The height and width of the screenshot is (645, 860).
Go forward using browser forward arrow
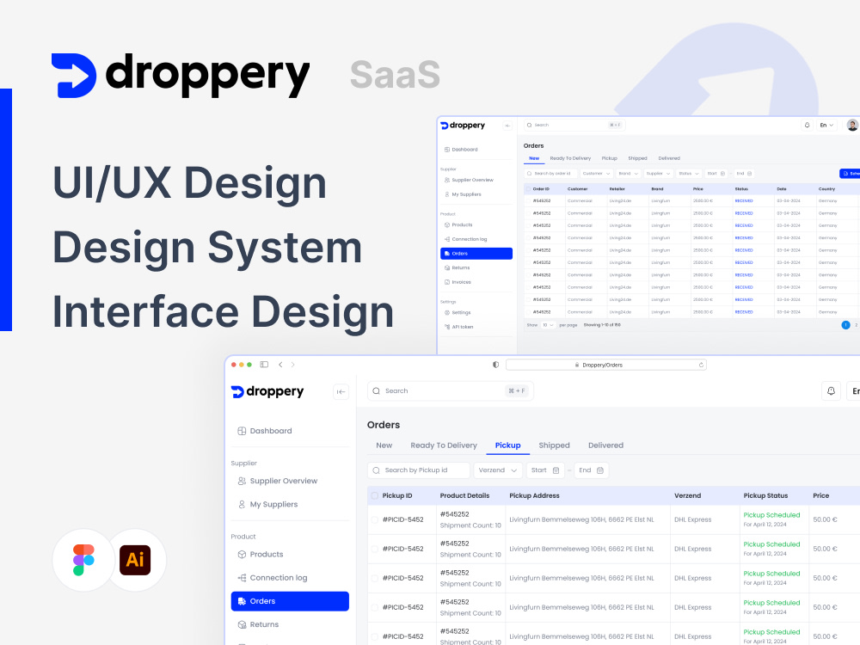pyautogui.click(x=293, y=364)
